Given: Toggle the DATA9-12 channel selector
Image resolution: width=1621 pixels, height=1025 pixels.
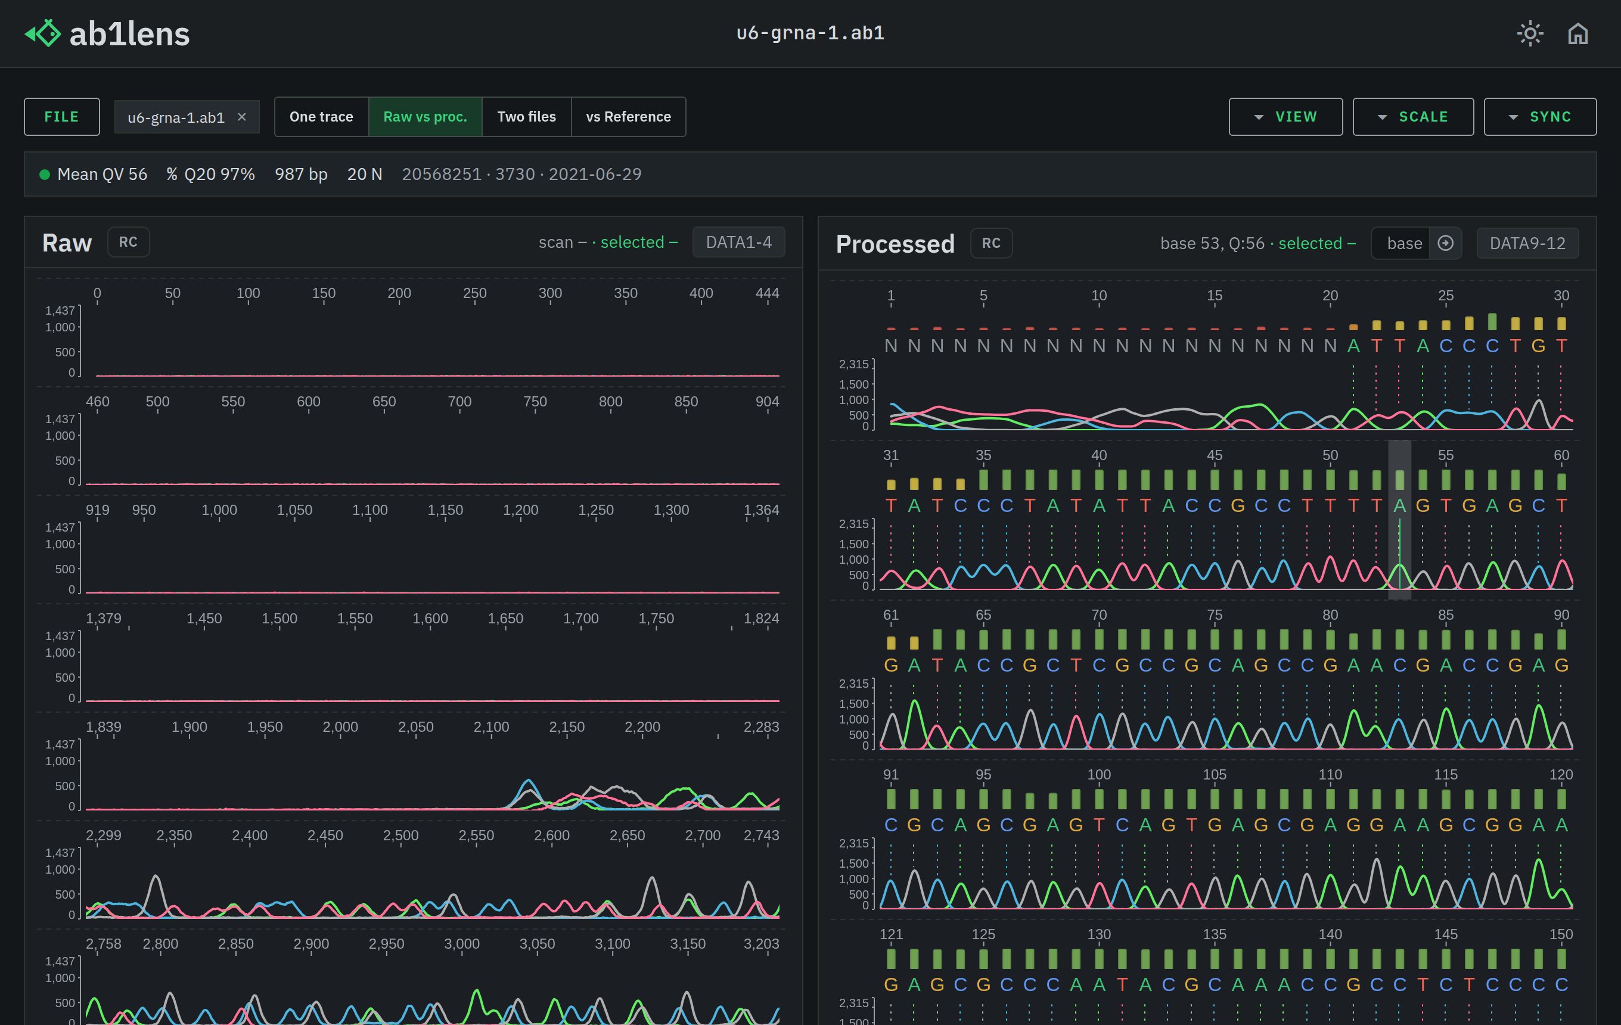Looking at the screenshot, I should tap(1527, 243).
